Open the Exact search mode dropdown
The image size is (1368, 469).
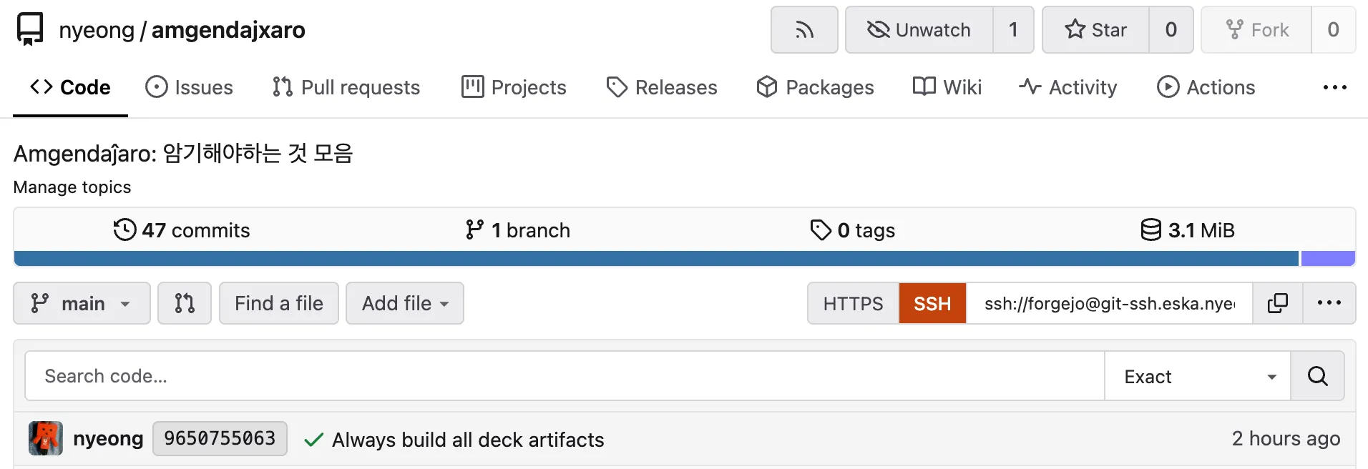(x=1197, y=376)
